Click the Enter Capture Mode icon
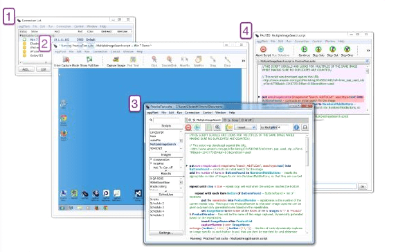The height and width of the screenshot is (252, 398). [66, 60]
